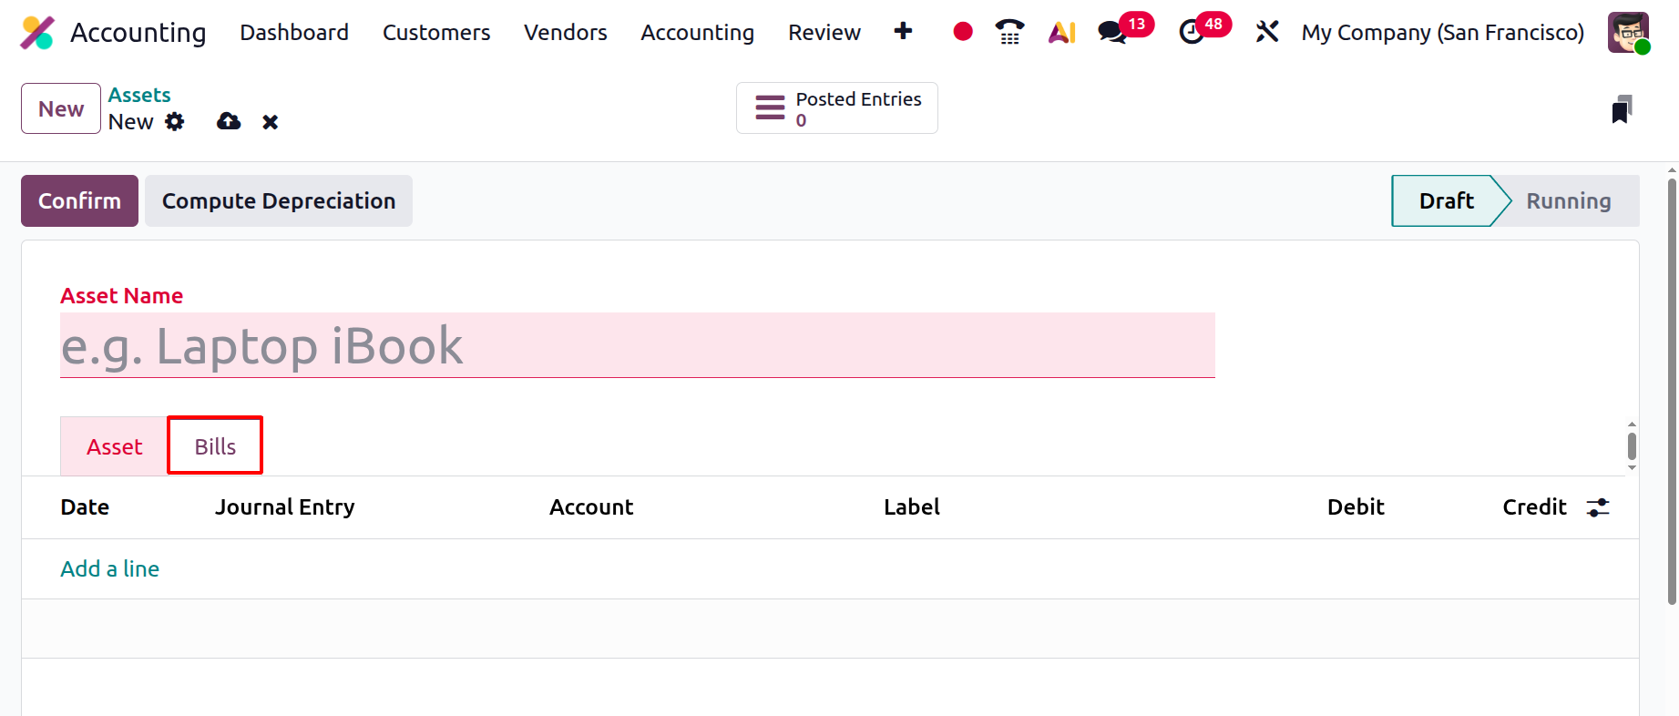Screen dimensions: 1679x716
Task: Click the red recording dot icon
Action: point(962,32)
